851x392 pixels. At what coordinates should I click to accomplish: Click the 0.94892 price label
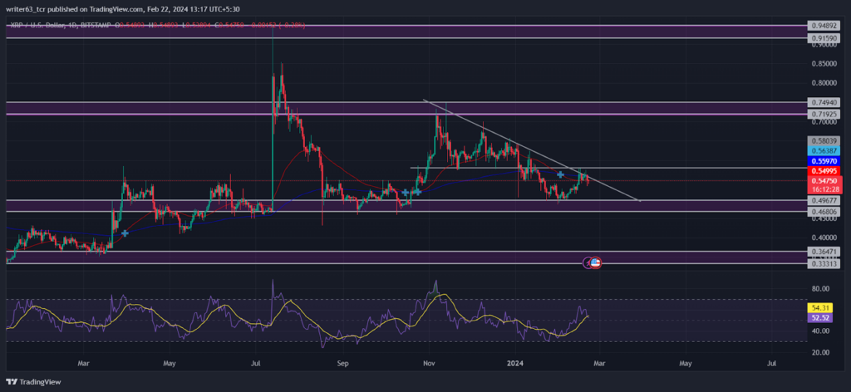824,26
